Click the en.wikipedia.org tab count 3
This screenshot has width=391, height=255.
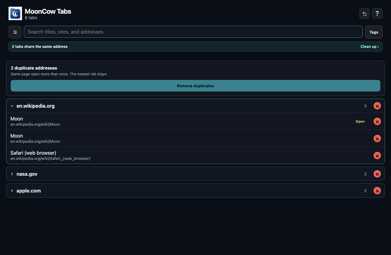point(365,106)
